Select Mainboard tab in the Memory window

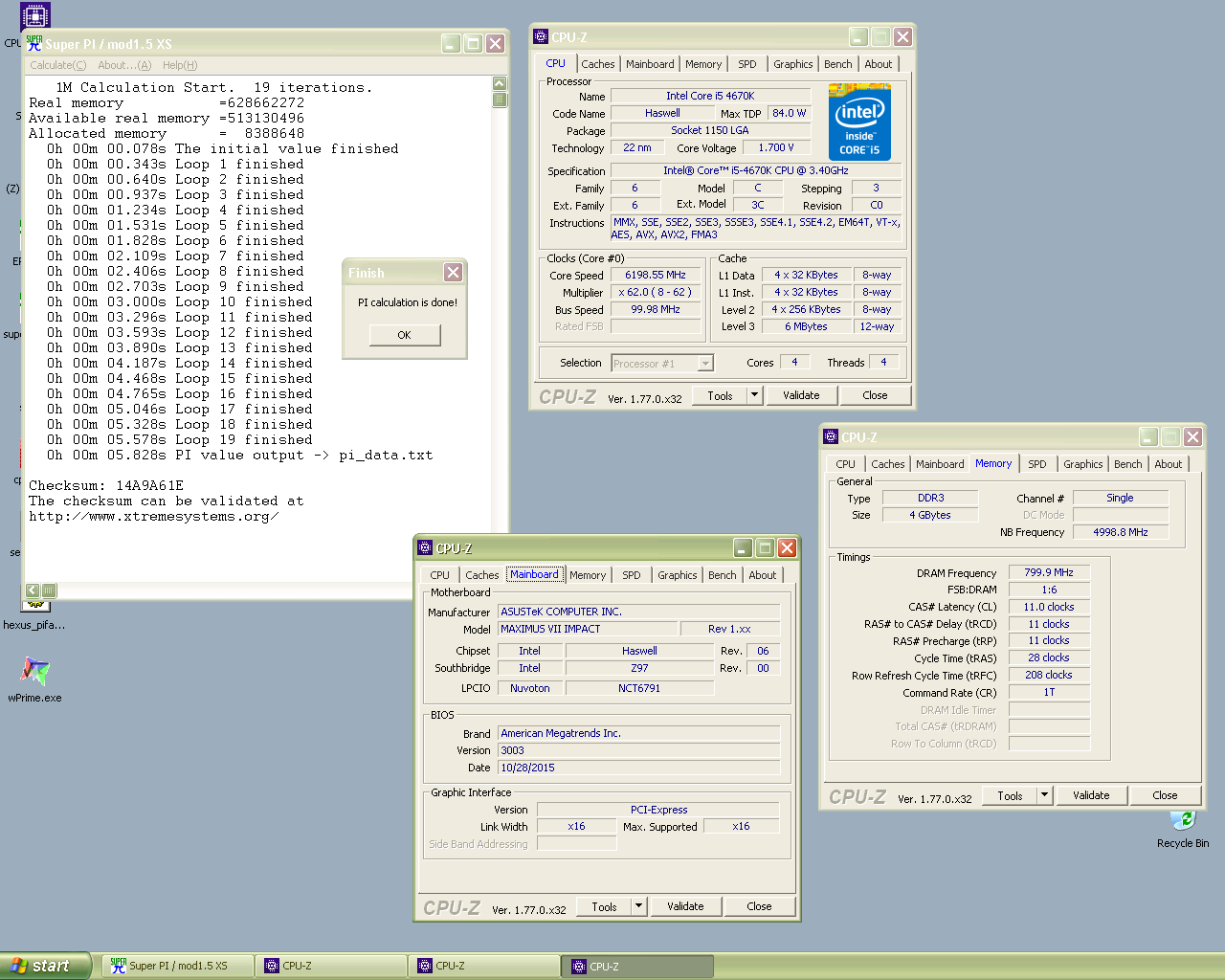pos(940,464)
